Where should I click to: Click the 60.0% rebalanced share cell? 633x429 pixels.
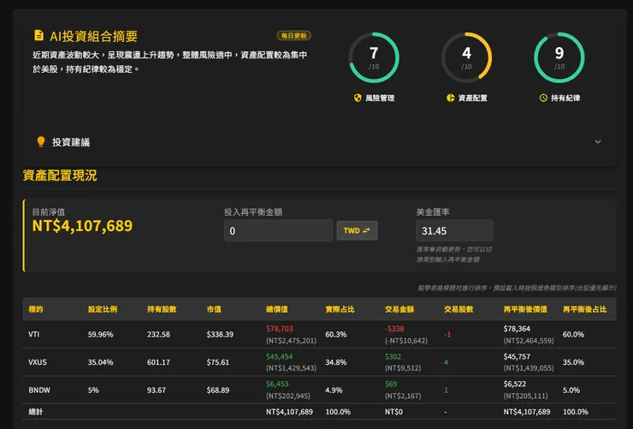pyautogui.click(x=573, y=335)
